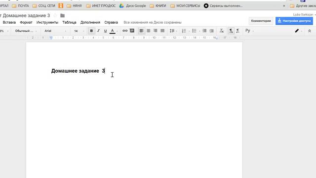
Task: Open the Таблица menu
Action: pyautogui.click(x=69, y=22)
